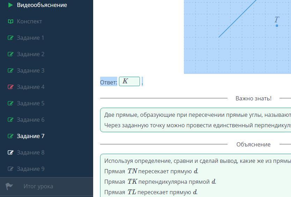Screen dimensions: 291x197
Task: Click the diagonal line in the diagram
Action: click(238, 18)
